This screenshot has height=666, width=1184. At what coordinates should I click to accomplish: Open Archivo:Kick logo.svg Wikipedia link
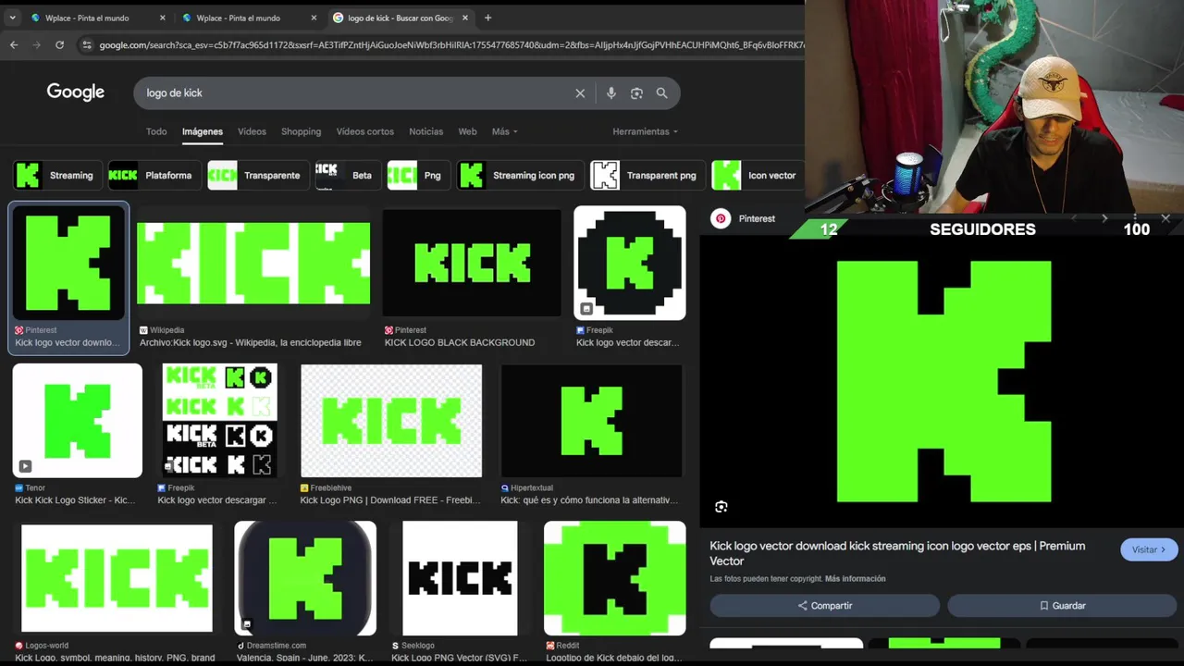(x=251, y=342)
